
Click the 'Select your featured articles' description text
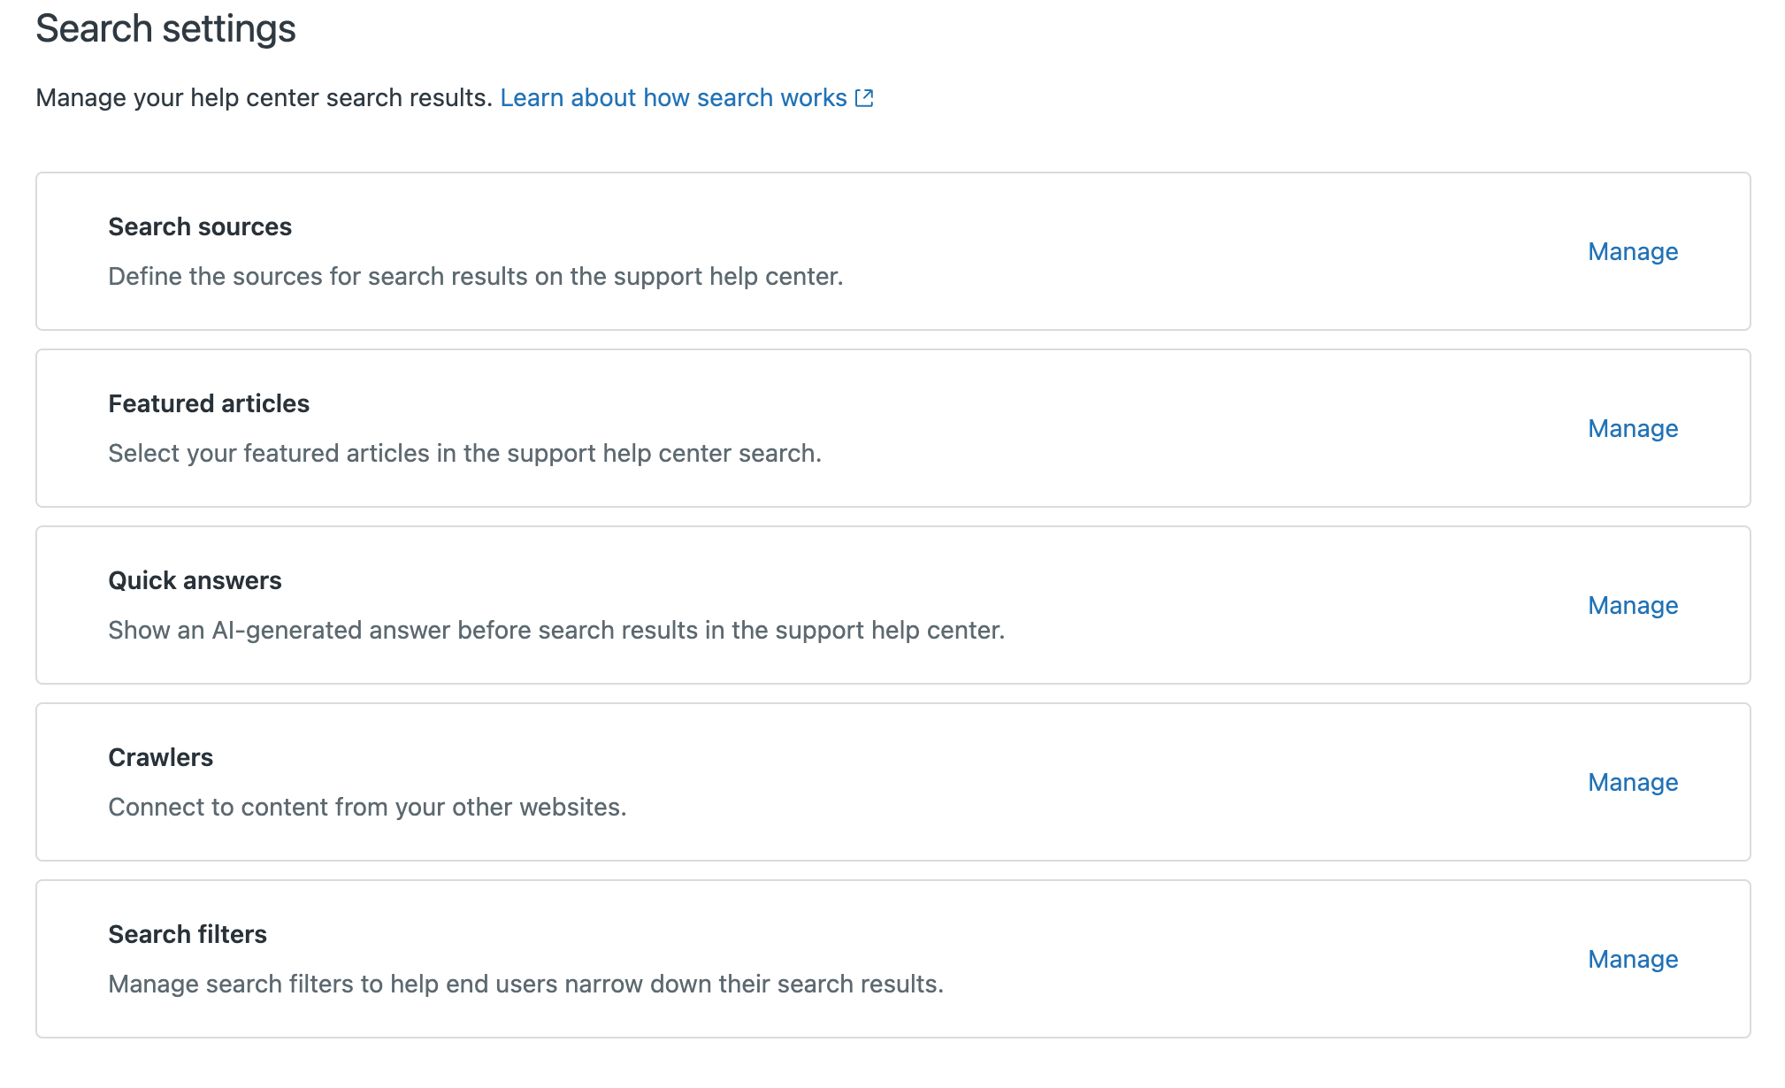[464, 454]
